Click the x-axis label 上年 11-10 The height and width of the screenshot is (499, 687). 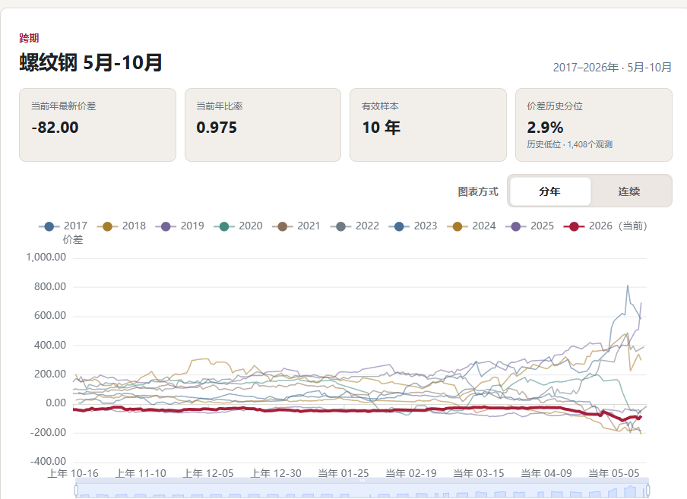pyautogui.click(x=141, y=474)
